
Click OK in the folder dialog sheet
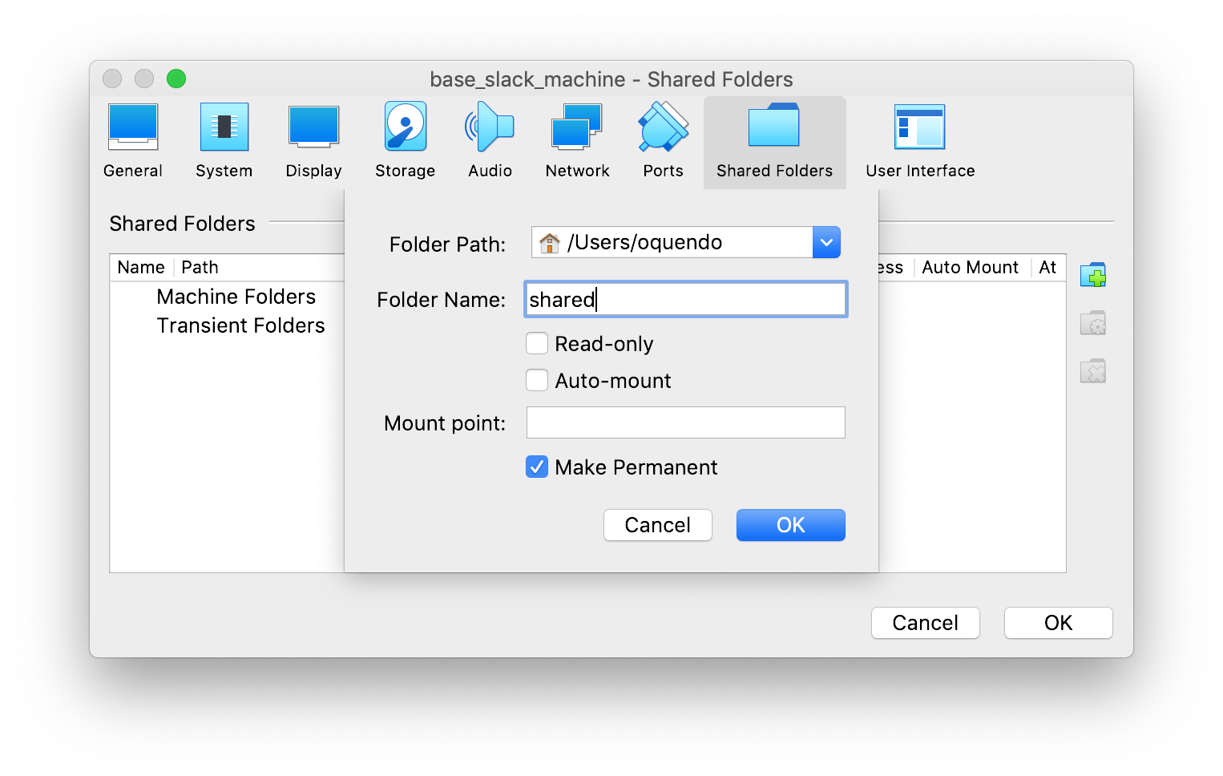pos(791,525)
